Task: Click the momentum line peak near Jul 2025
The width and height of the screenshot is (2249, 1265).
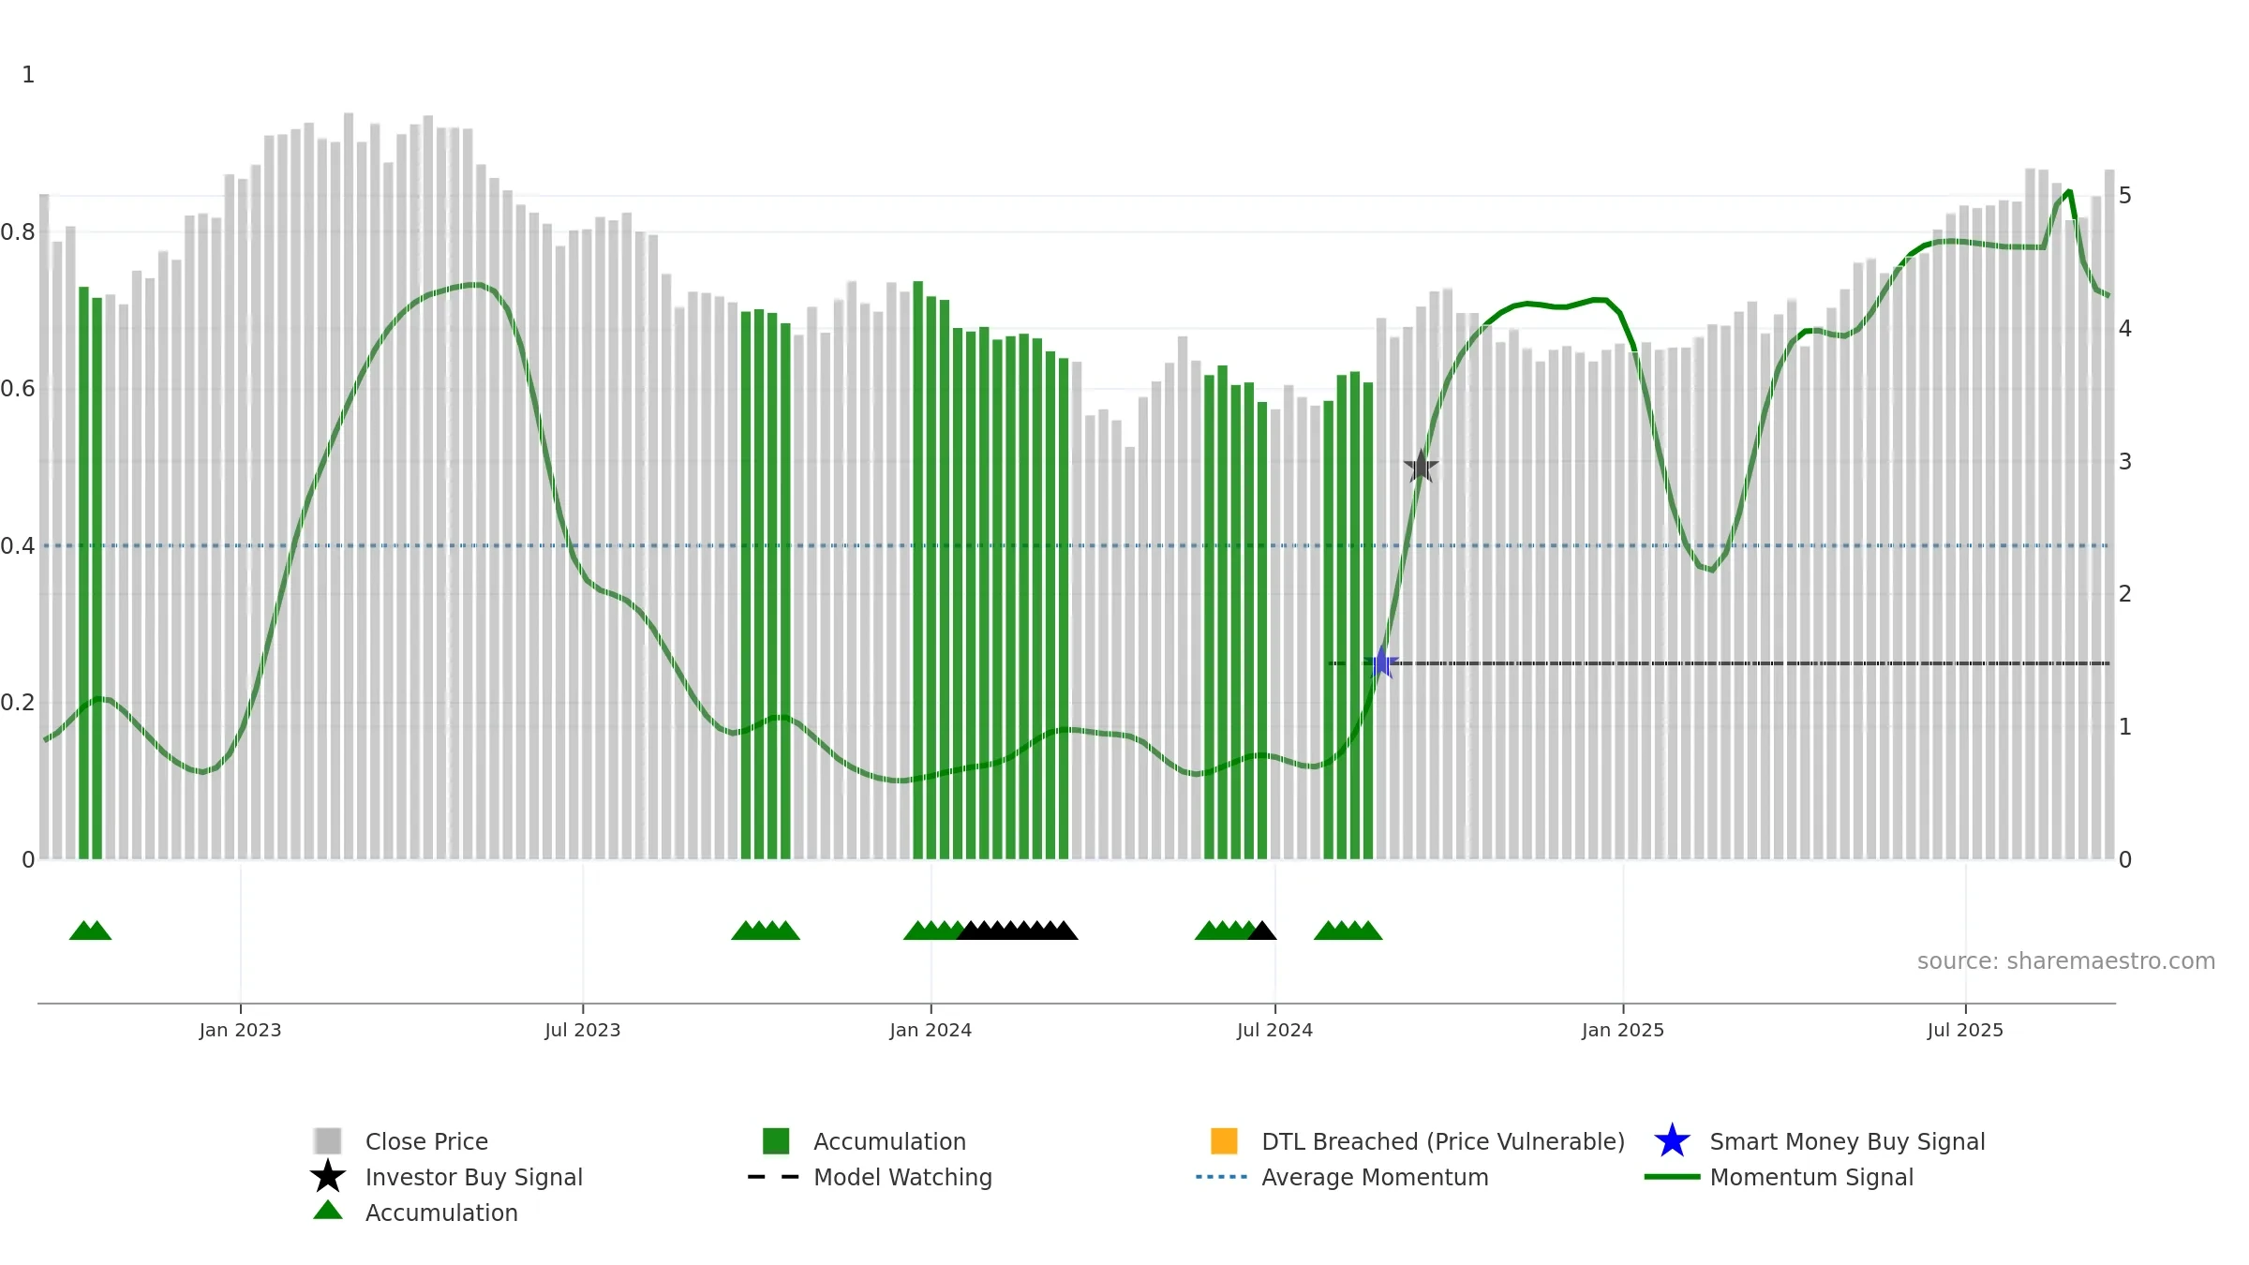Action: tap(2069, 191)
